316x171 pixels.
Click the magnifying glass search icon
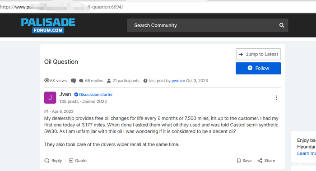click(282, 25)
